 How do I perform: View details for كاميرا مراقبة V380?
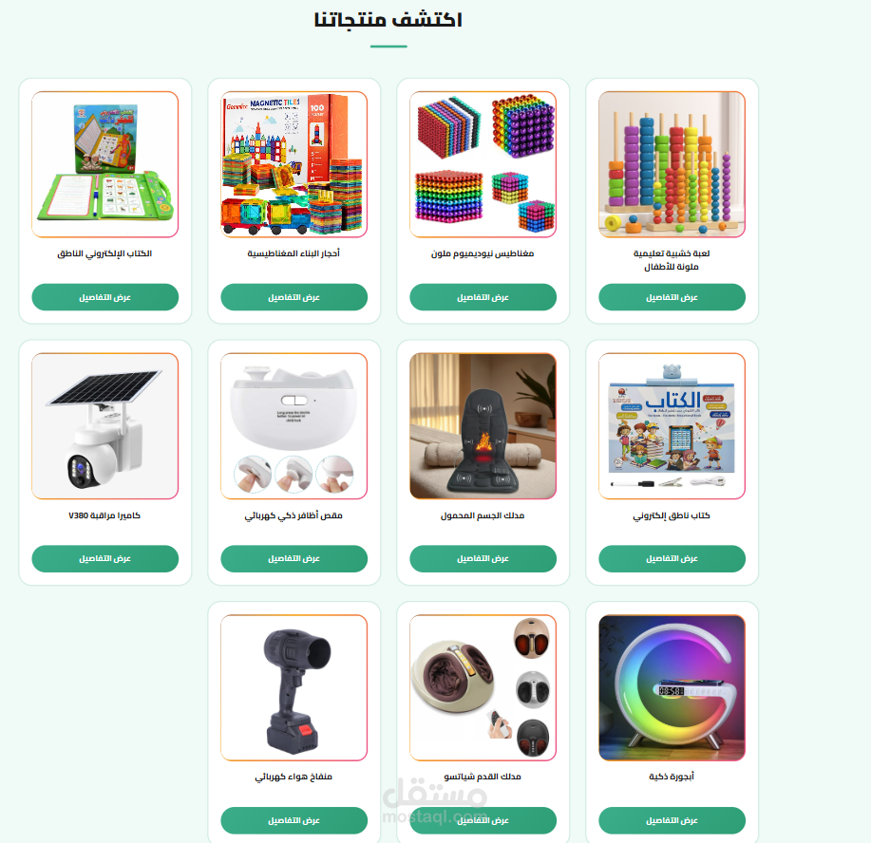(x=105, y=558)
